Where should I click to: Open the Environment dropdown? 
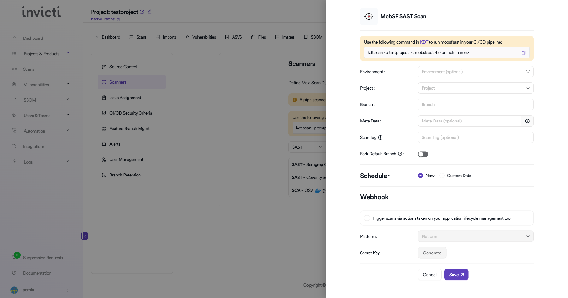click(475, 72)
